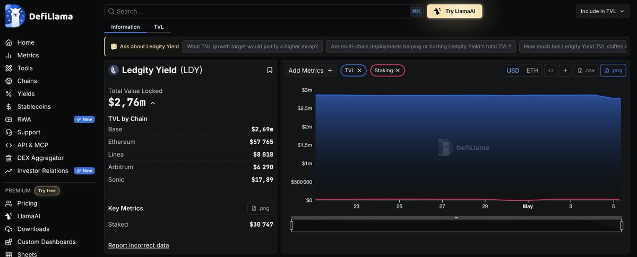Open the Investor Relations trend icon

pos(8,171)
